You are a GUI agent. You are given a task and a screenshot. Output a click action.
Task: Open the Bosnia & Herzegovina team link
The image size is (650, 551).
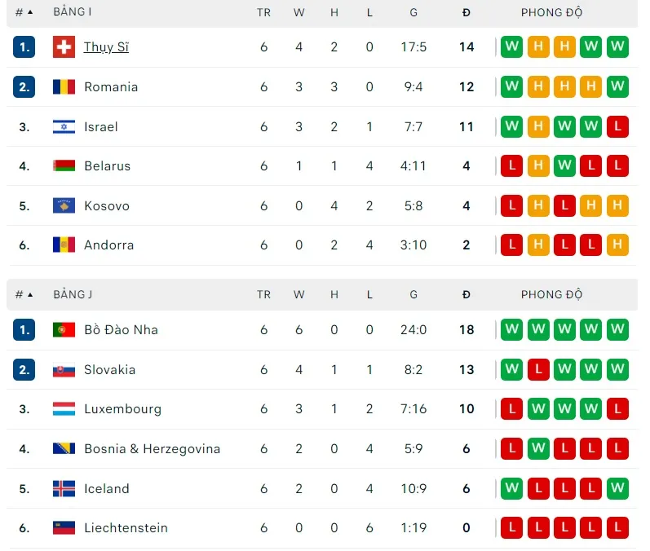[152, 449]
